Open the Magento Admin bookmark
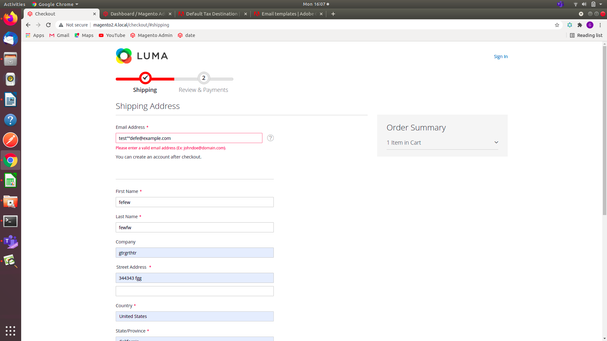This screenshot has width=607, height=341. click(151, 35)
